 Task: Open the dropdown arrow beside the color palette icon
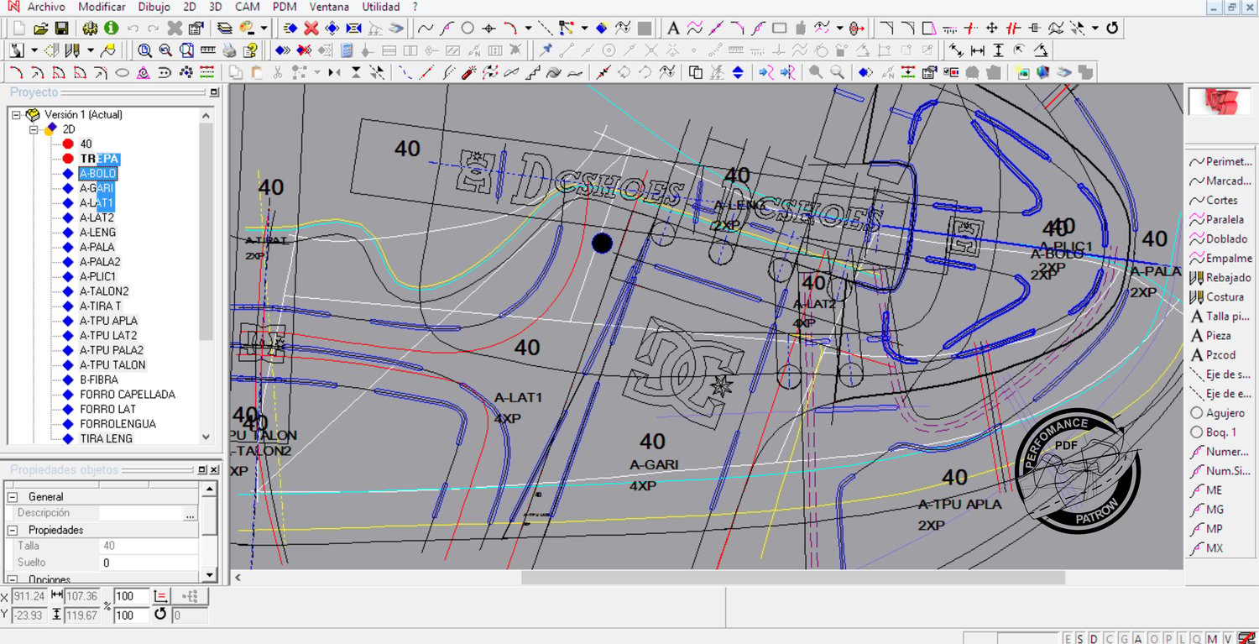click(264, 29)
